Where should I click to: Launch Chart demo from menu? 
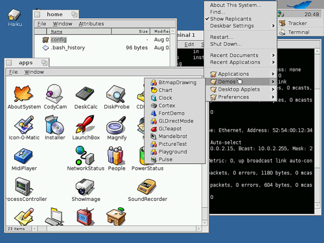[x=174, y=90]
